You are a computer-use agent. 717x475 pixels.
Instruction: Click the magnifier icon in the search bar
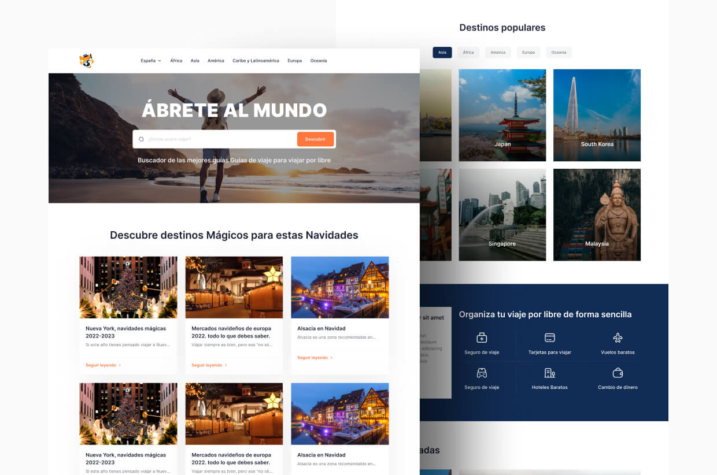(141, 139)
